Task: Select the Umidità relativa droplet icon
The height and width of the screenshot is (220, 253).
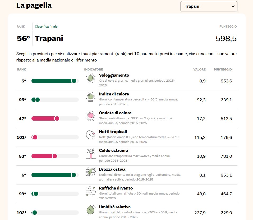Action: [91, 210]
